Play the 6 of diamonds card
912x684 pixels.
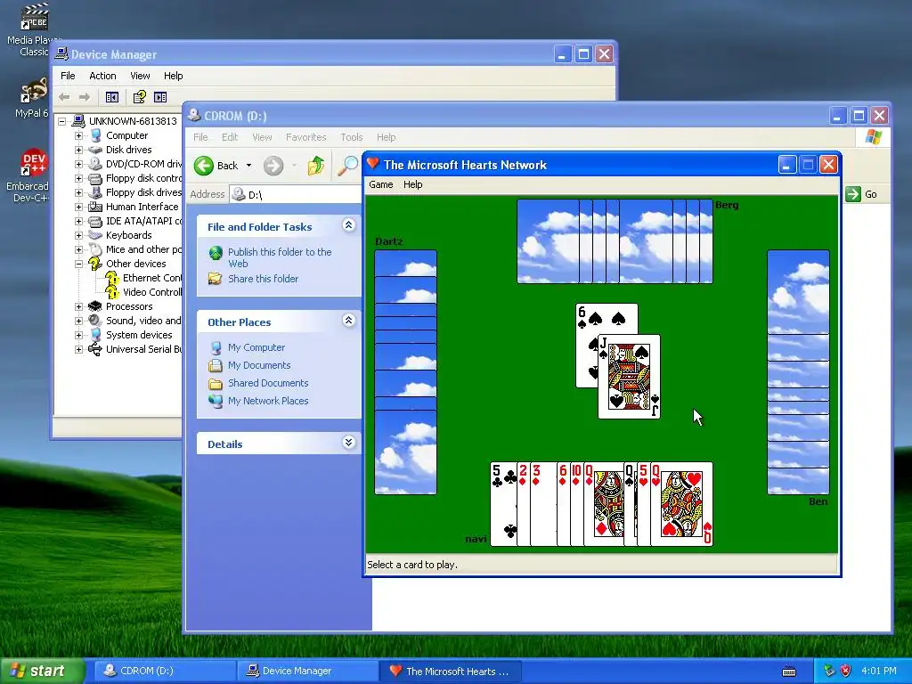(x=564, y=504)
